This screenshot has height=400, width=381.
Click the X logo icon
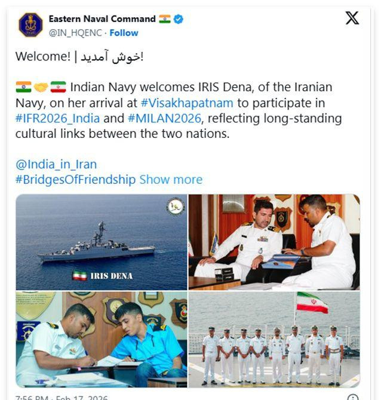point(352,18)
